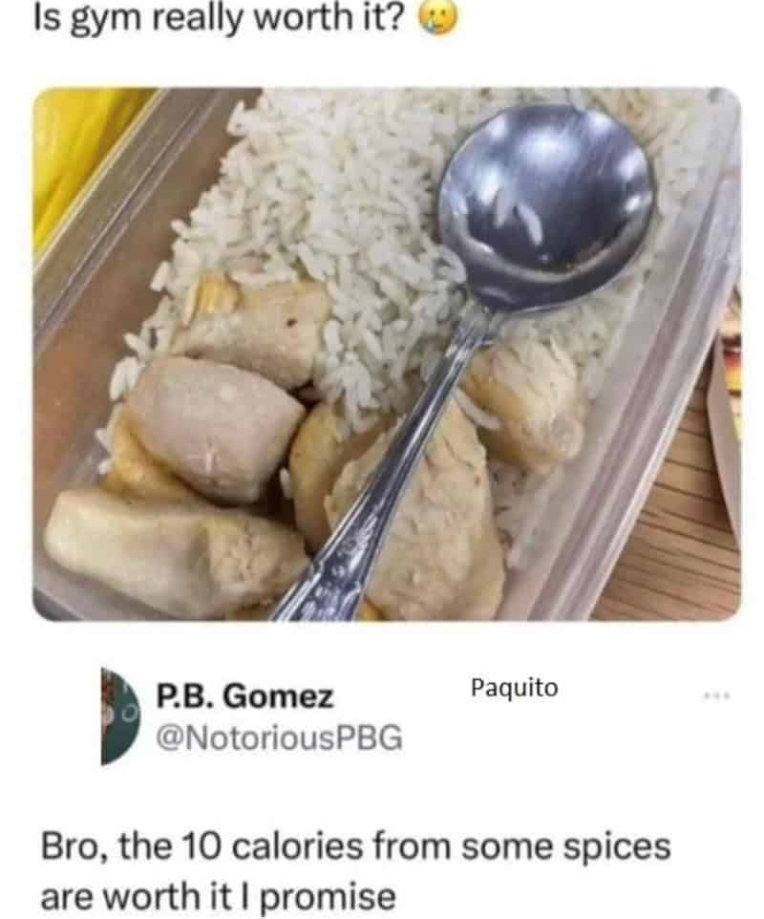Click the word "promise" in the reply

point(331,897)
